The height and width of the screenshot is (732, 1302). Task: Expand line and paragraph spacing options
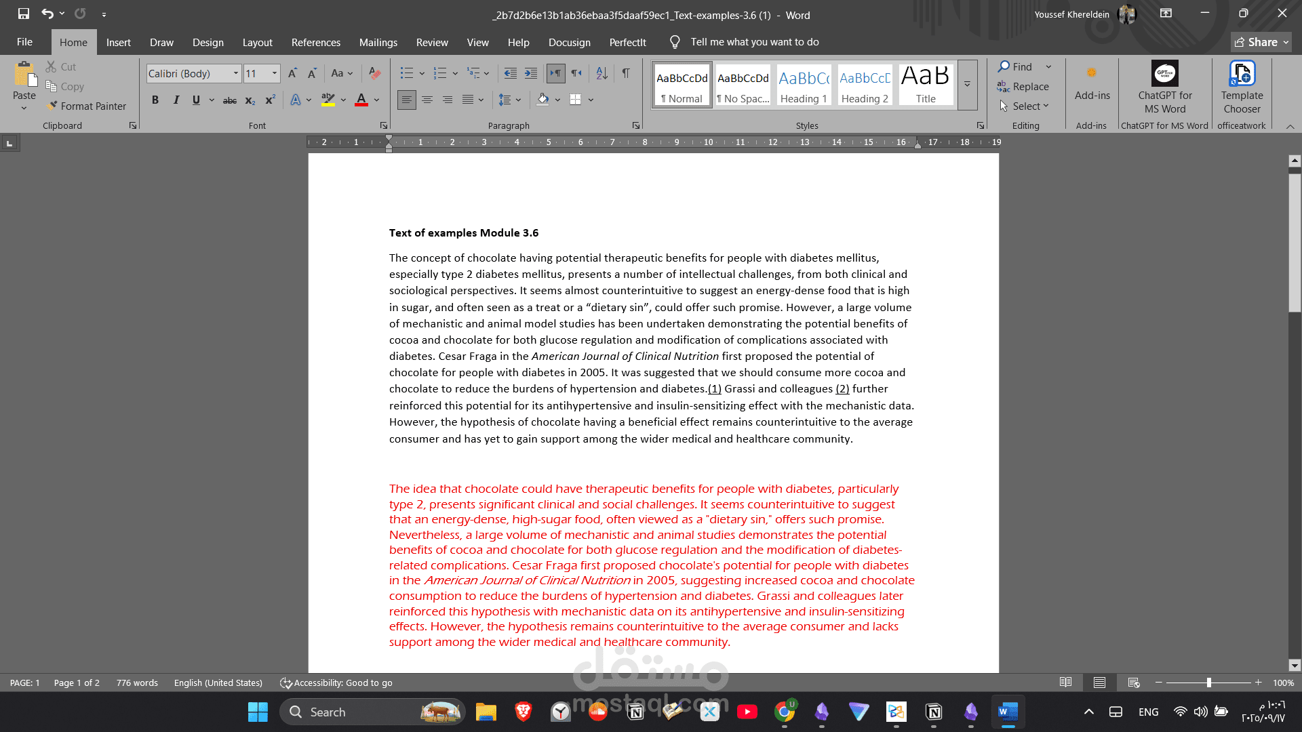(510, 100)
